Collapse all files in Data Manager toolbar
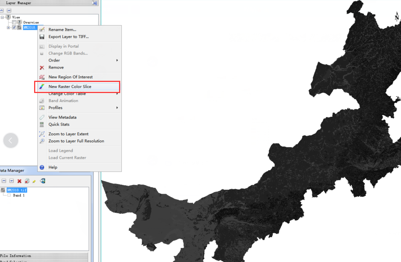 (x=4, y=181)
